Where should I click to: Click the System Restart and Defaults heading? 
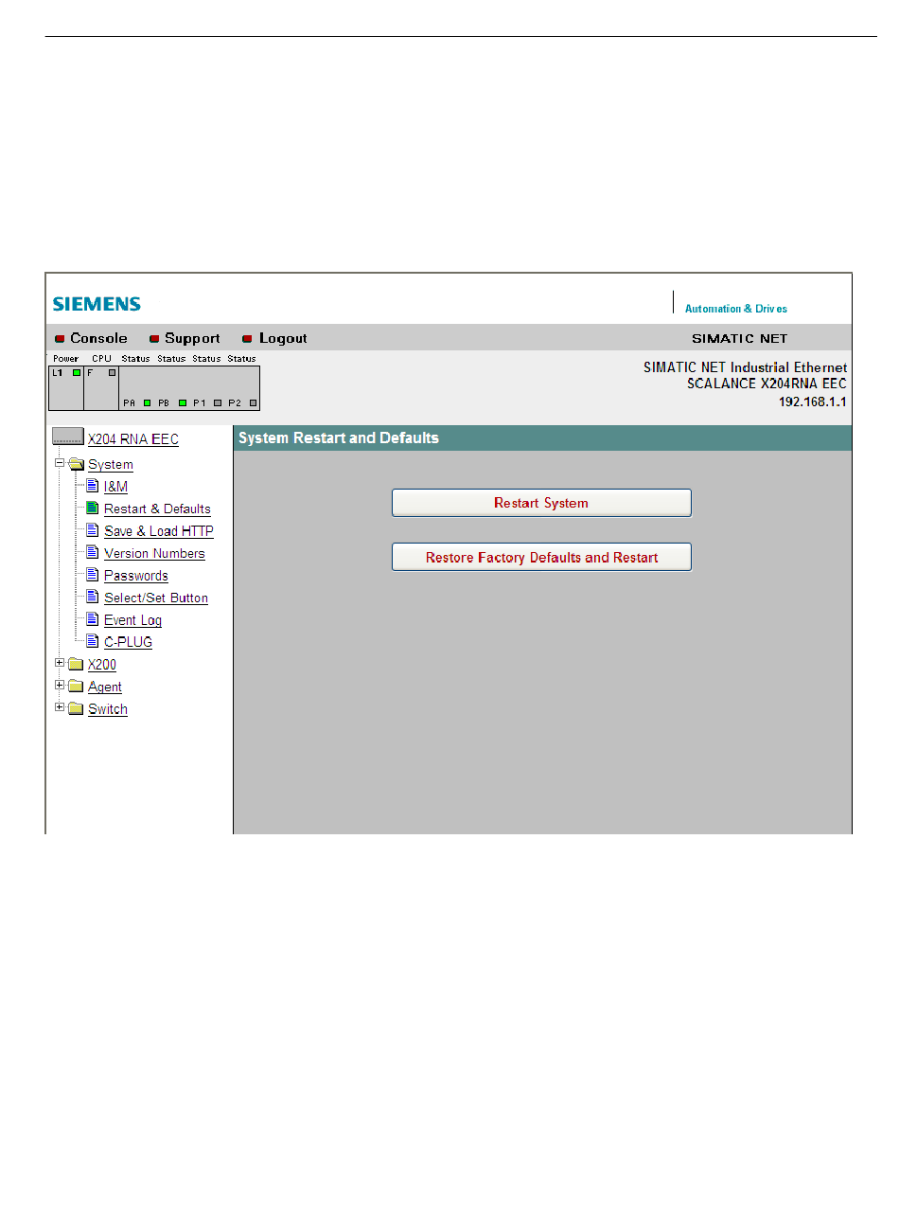pyautogui.click(x=339, y=437)
